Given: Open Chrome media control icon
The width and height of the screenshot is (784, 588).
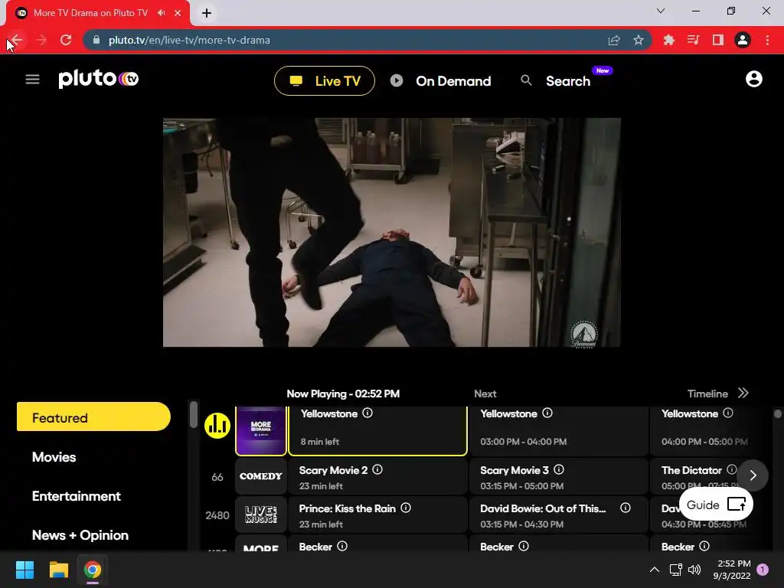Looking at the screenshot, I should (x=693, y=40).
